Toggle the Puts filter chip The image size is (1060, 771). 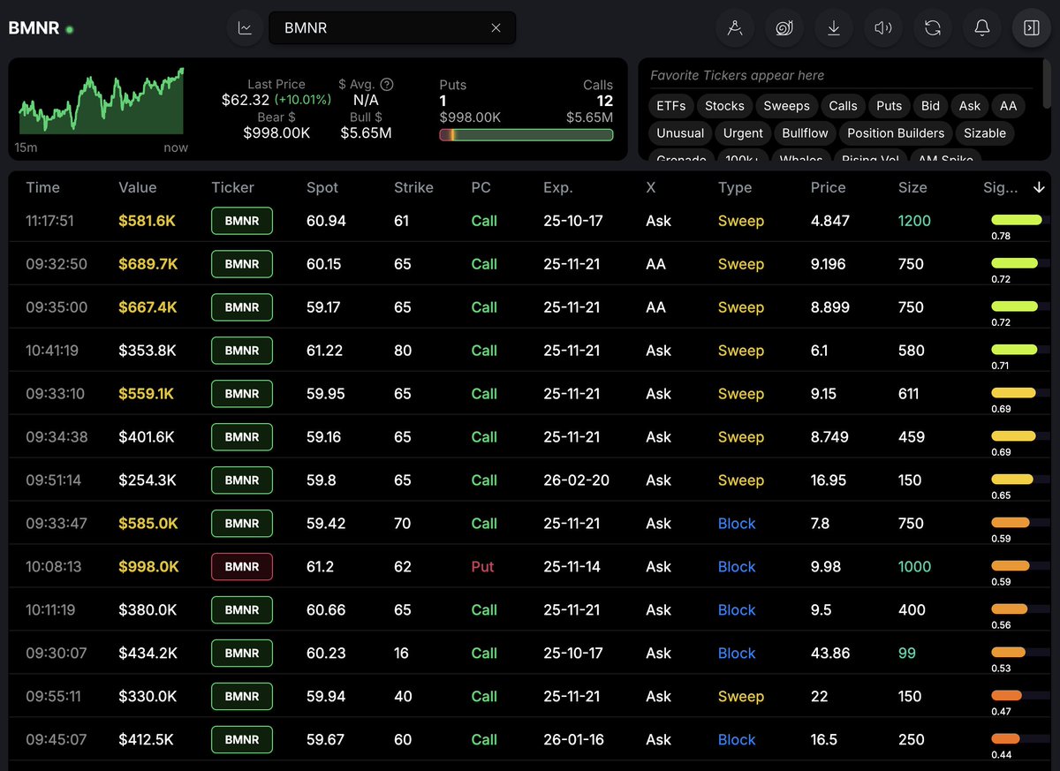[x=889, y=106]
